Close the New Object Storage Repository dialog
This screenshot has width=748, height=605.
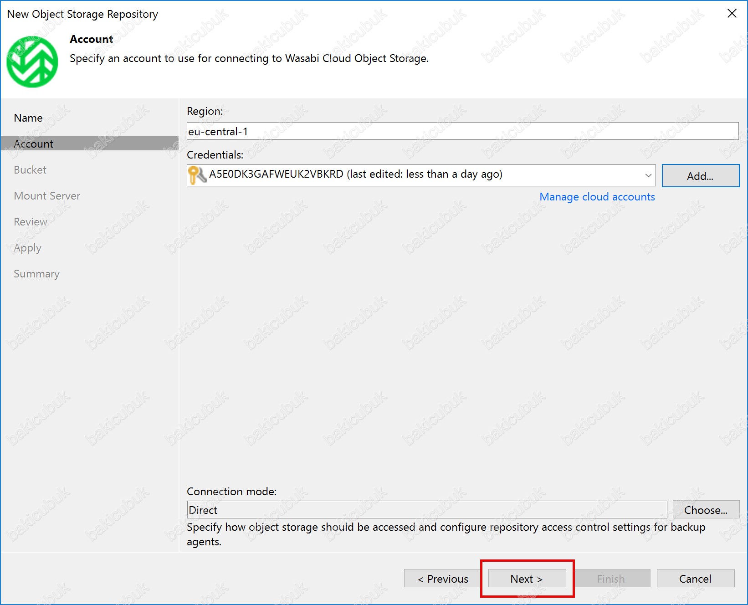click(732, 14)
